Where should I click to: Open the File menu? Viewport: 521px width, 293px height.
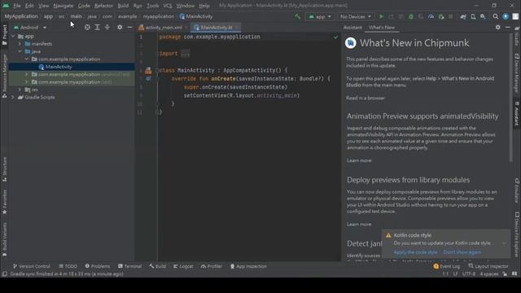click(x=16, y=6)
